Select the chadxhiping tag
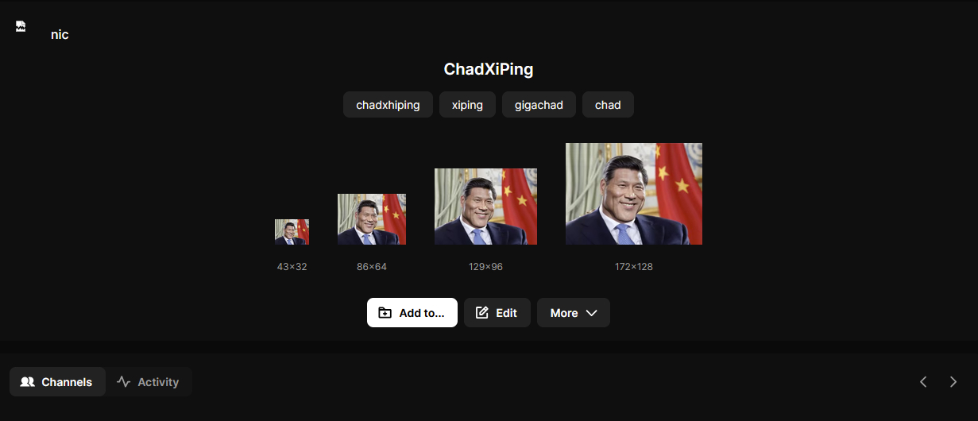Screen dimensions: 978x421 point(388,105)
